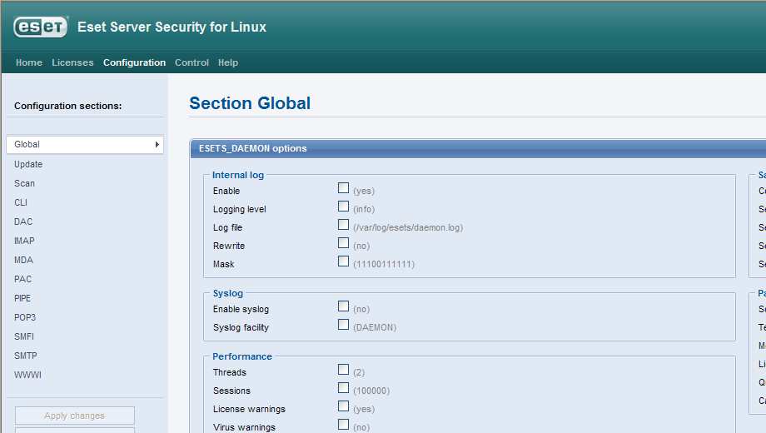The image size is (766, 433).
Task: Click the Apply changes button
Action: coord(75,416)
